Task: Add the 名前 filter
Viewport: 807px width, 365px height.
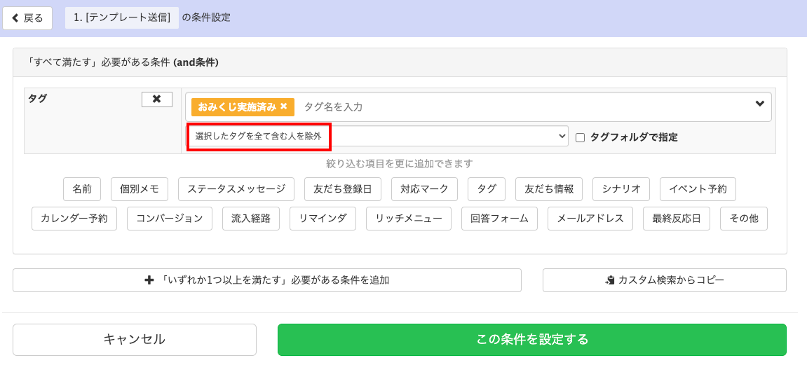Action: pos(82,189)
